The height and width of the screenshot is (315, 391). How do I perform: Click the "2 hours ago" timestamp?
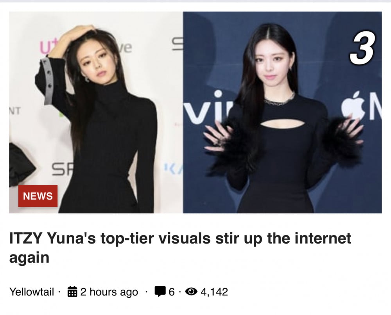(x=109, y=292)
